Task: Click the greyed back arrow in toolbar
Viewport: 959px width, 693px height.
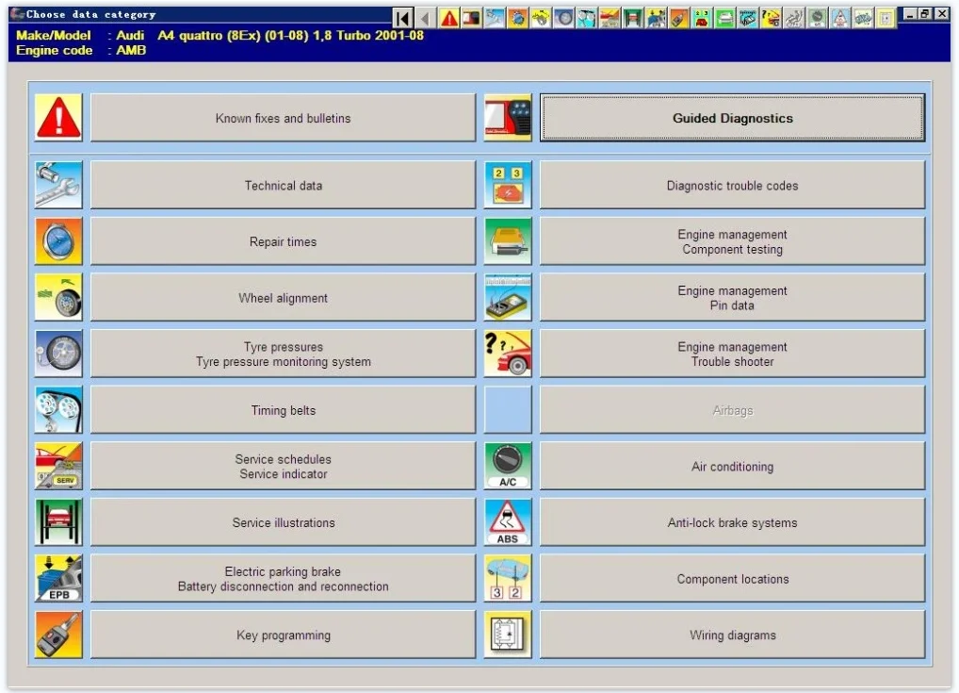Action: [426, 18]
